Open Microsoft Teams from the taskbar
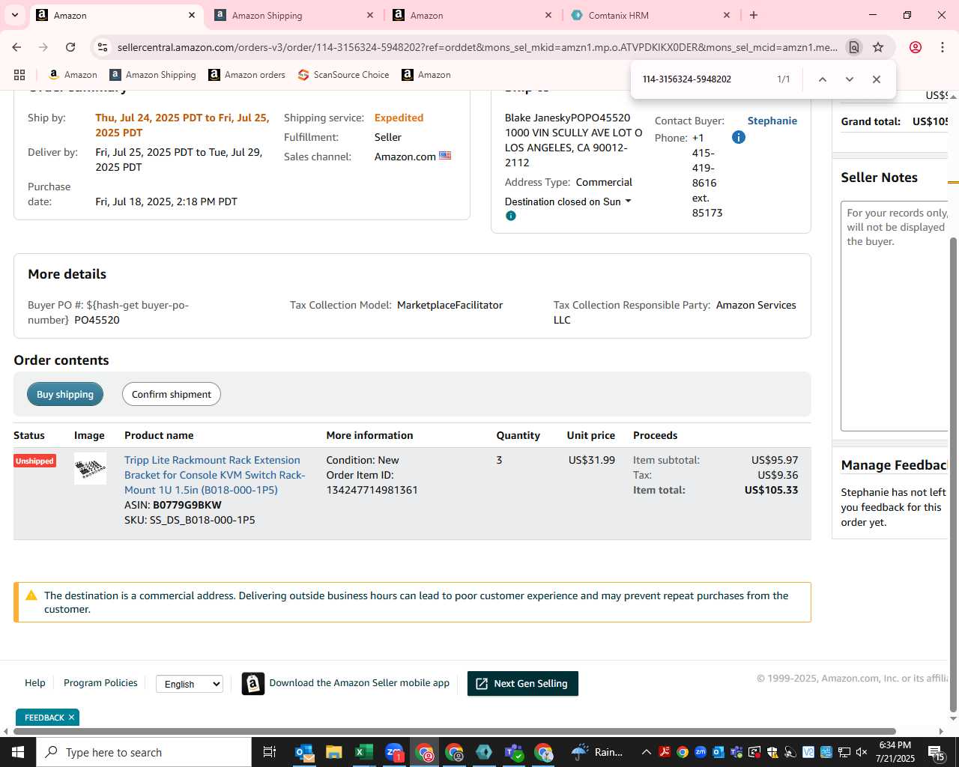 tap(514, 752)
